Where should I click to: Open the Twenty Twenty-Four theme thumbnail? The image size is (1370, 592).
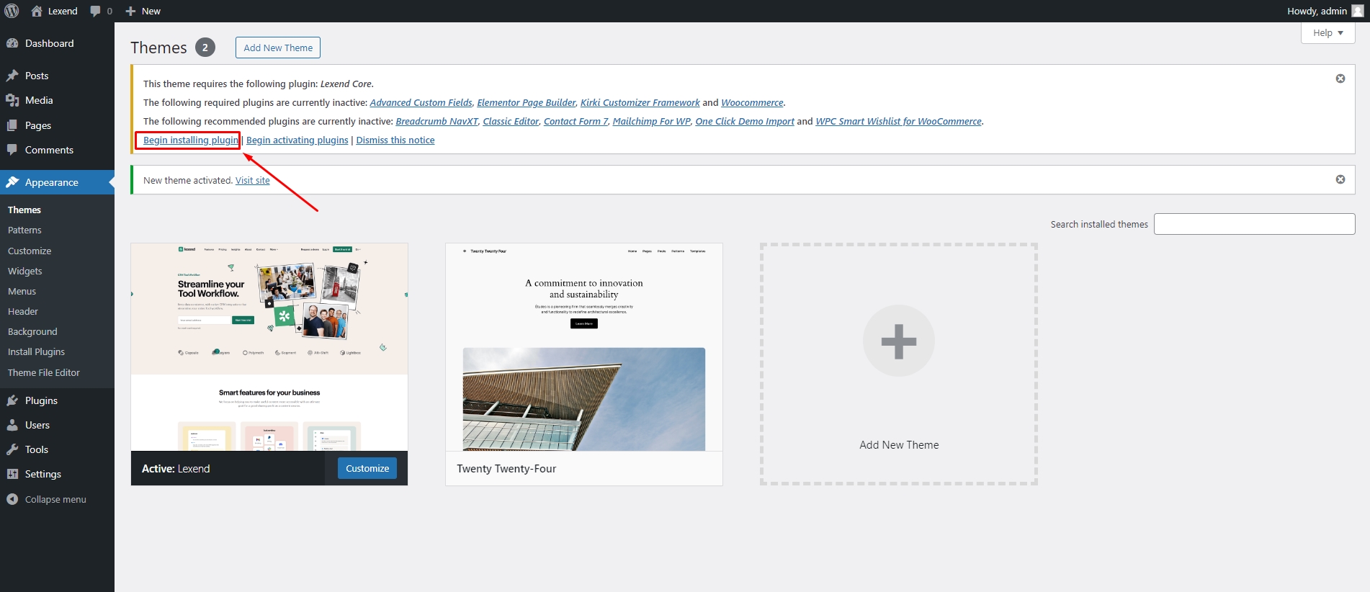click(584, 347)
